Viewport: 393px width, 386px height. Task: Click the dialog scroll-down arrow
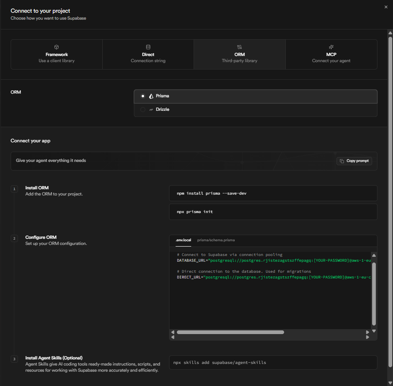click(390, 383)
